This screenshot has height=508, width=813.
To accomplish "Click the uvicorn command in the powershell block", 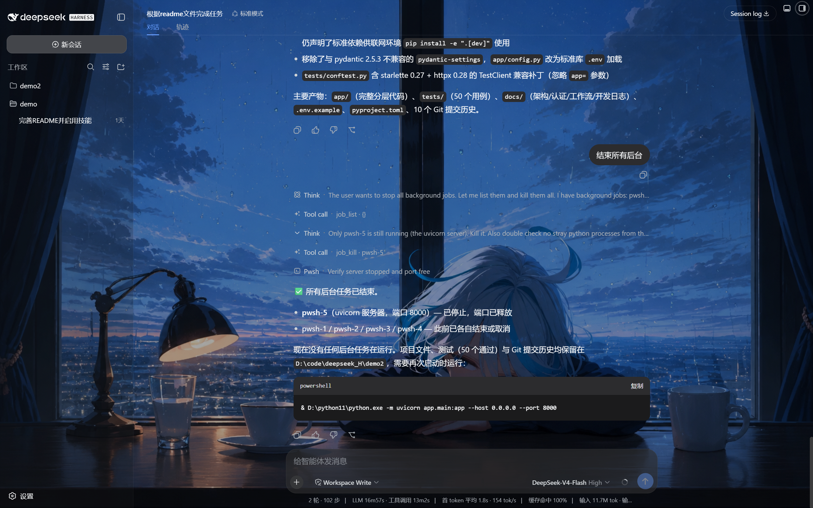I will 429,408.
